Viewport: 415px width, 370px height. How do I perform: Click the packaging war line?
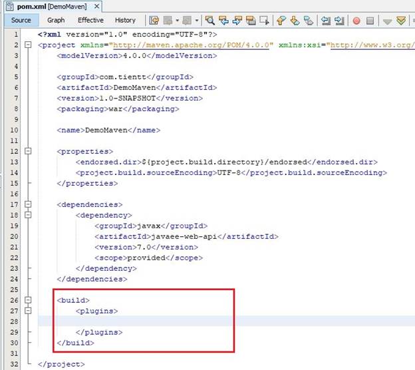(x=118, y=109)
